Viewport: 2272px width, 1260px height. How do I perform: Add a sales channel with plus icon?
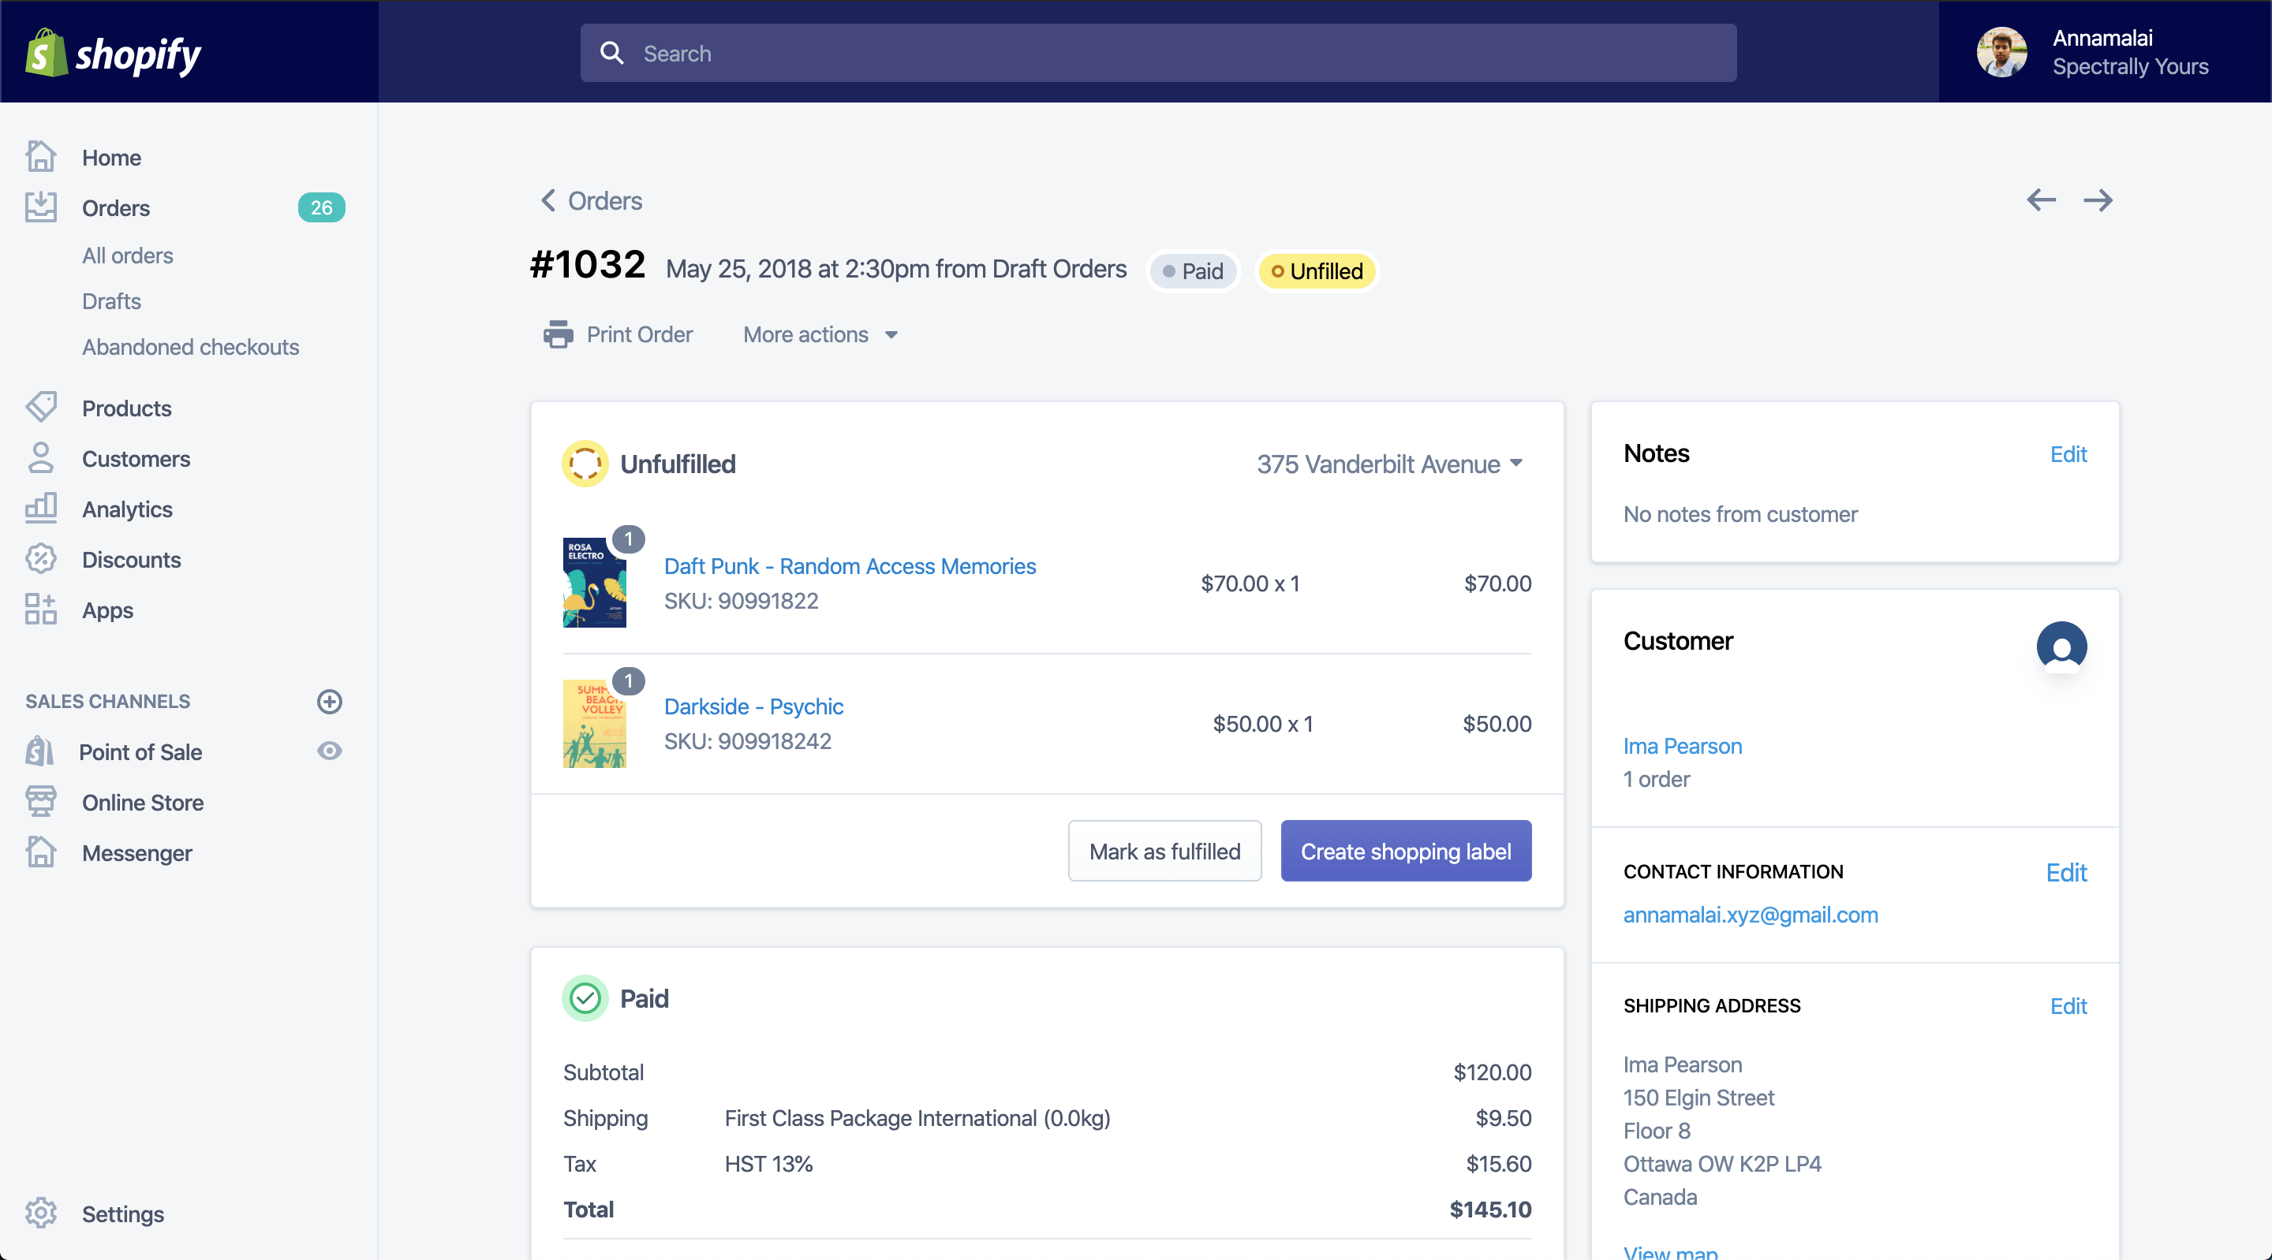coord(329,702)
